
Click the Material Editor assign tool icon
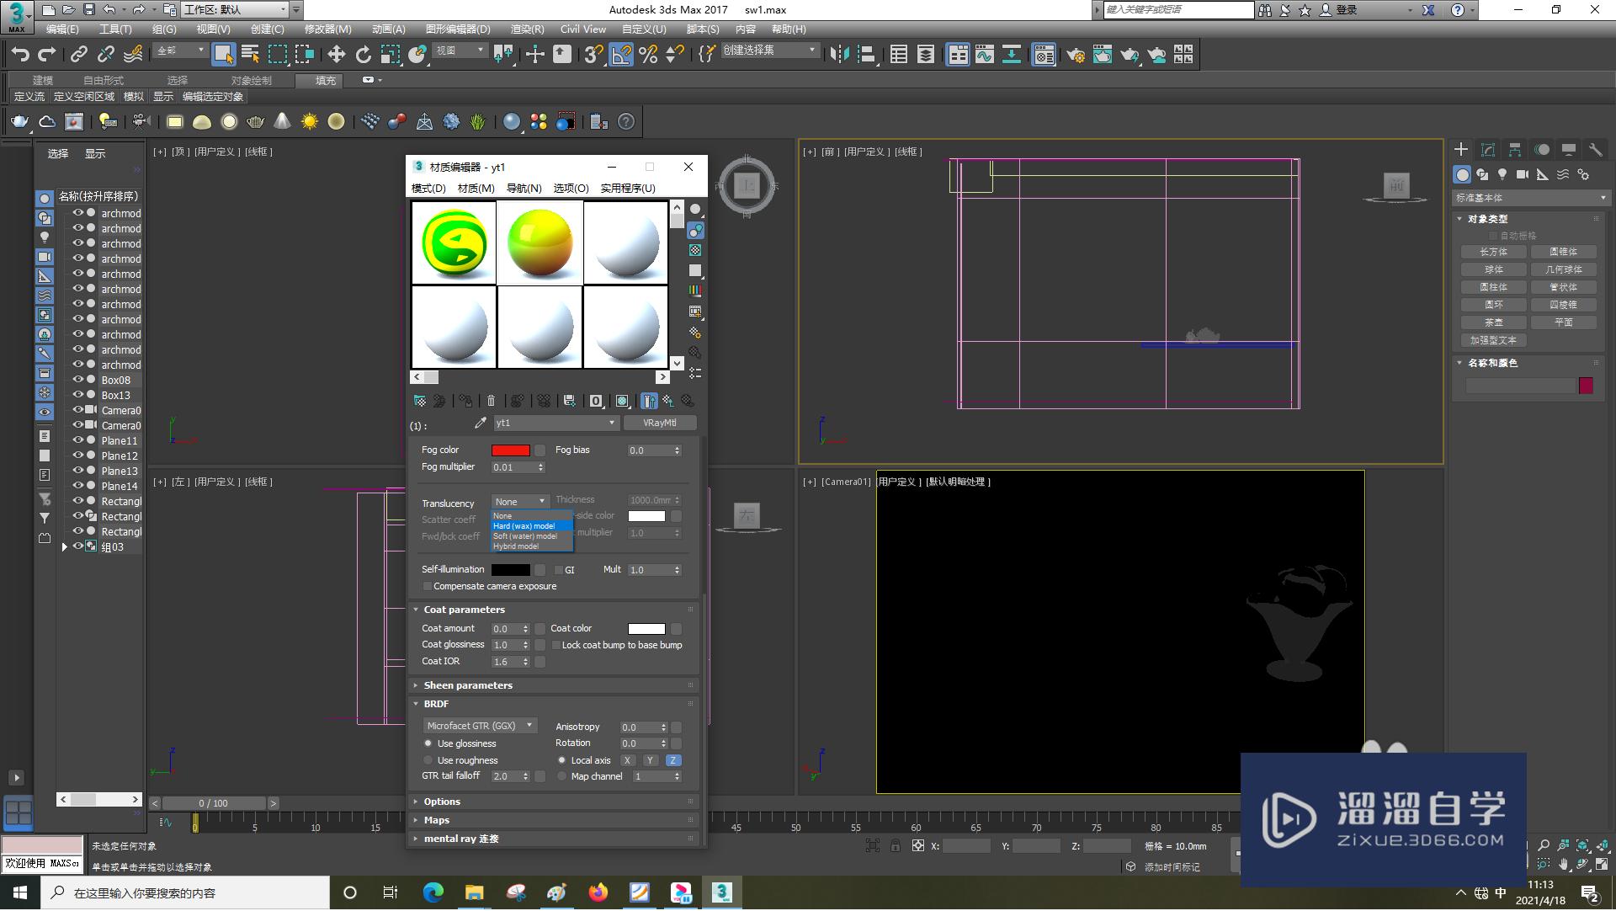466,401
